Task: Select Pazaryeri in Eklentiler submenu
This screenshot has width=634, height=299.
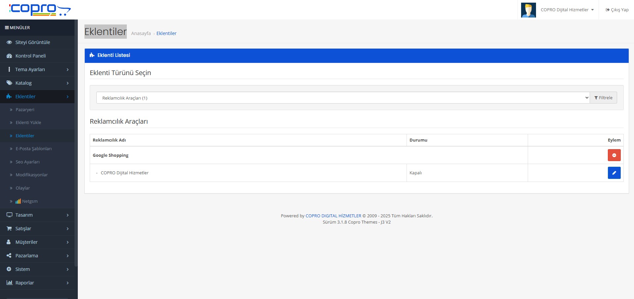Action: tap(25, 109)
